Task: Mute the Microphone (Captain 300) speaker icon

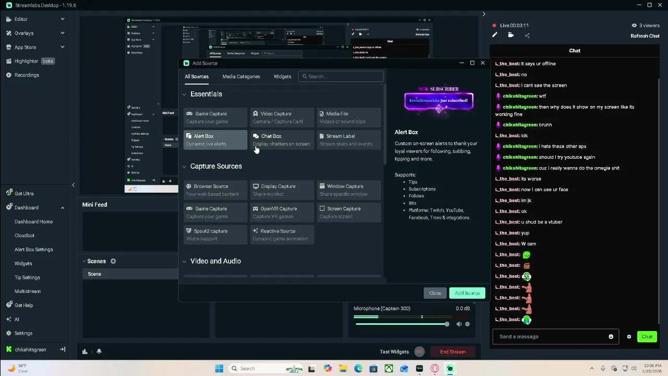Action: [459, 324]
